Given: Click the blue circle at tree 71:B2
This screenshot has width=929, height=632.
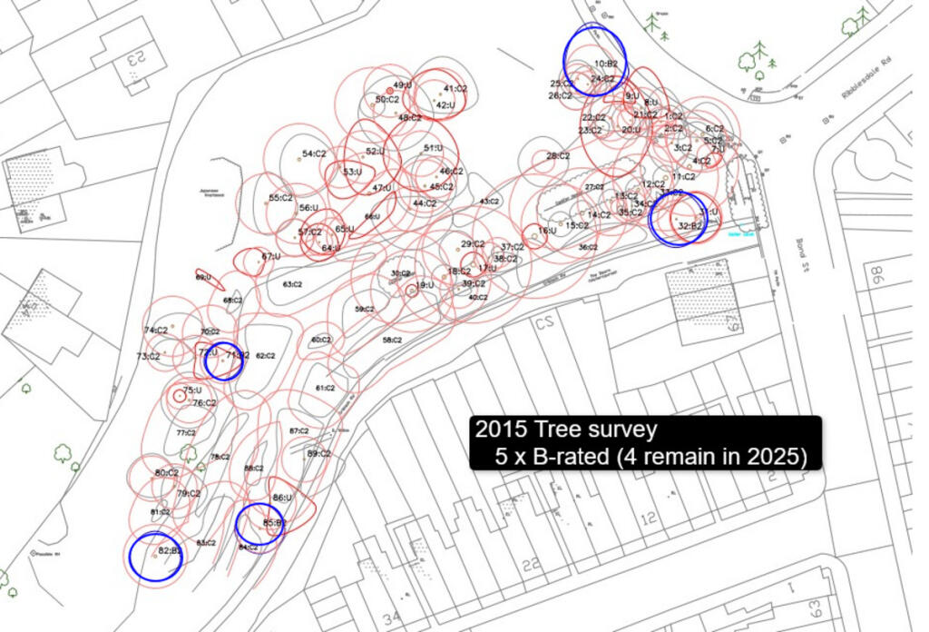Looking at the screenshot, I should tap(223, 361).
